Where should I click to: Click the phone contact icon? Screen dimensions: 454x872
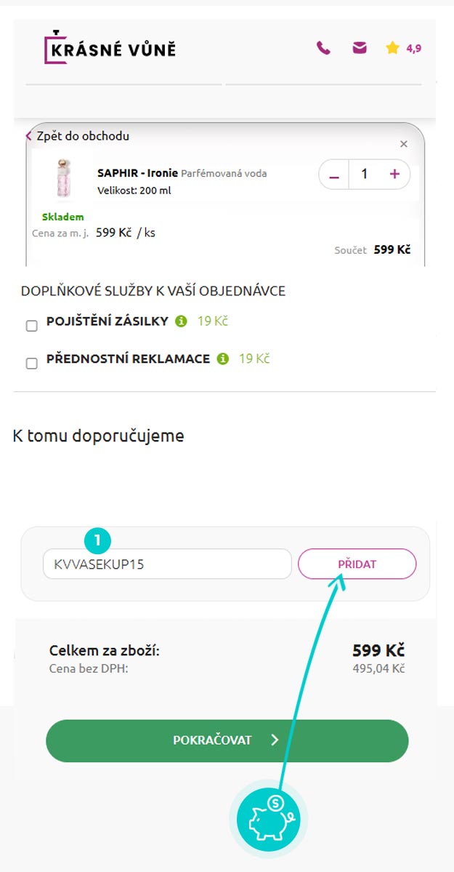323,48
